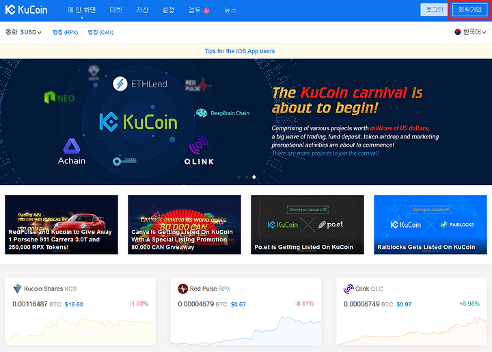Click the flame icon next to 검토

point(206,10)
